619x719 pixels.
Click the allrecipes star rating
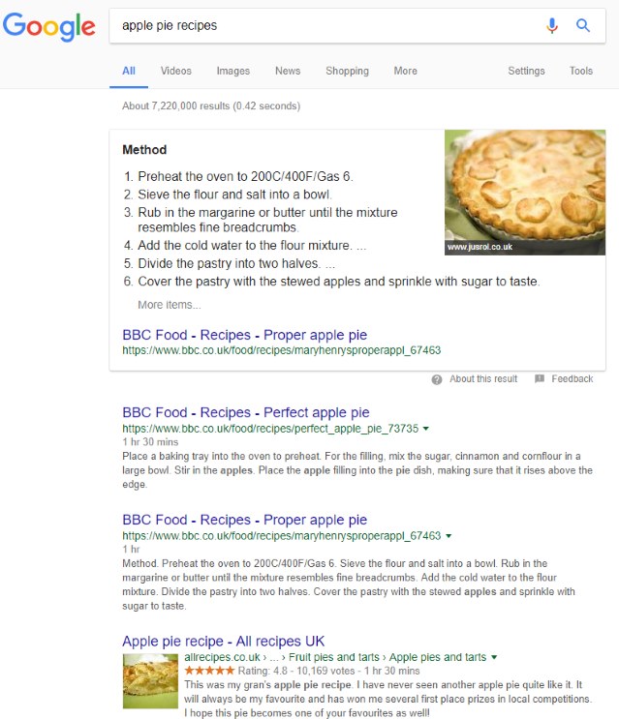pos(209,671)
